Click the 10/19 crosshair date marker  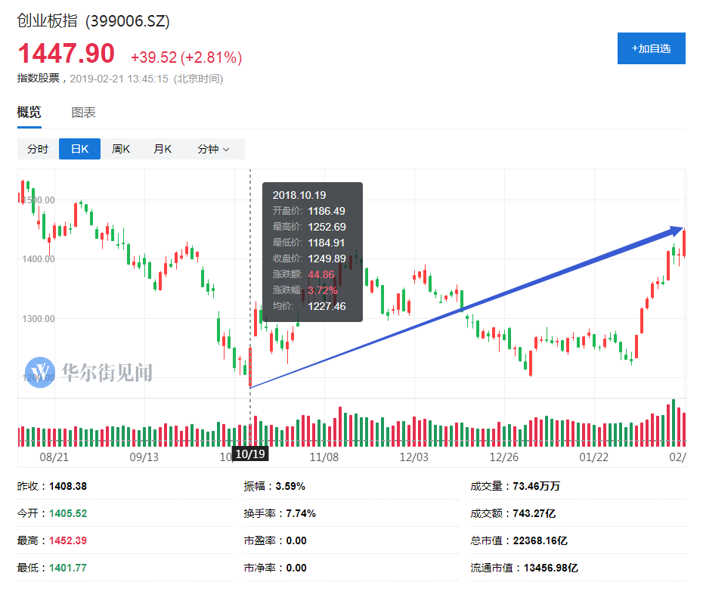[x=250, y=454]
